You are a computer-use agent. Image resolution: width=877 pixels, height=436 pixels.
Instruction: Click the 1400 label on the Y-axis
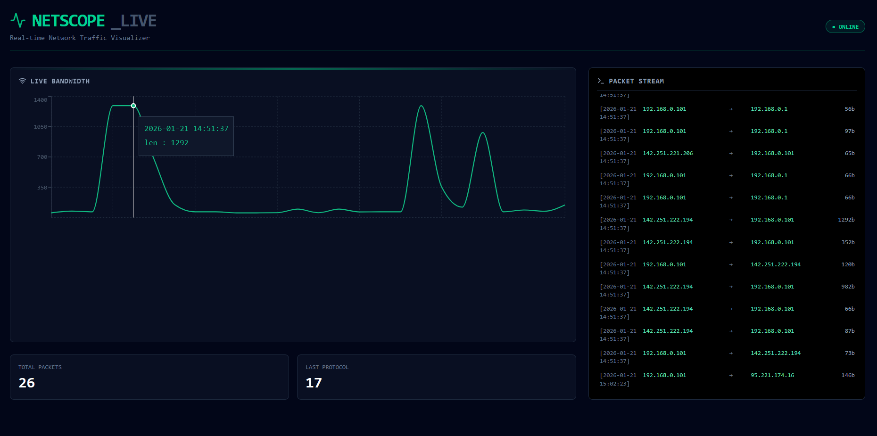tap(41, 100)
